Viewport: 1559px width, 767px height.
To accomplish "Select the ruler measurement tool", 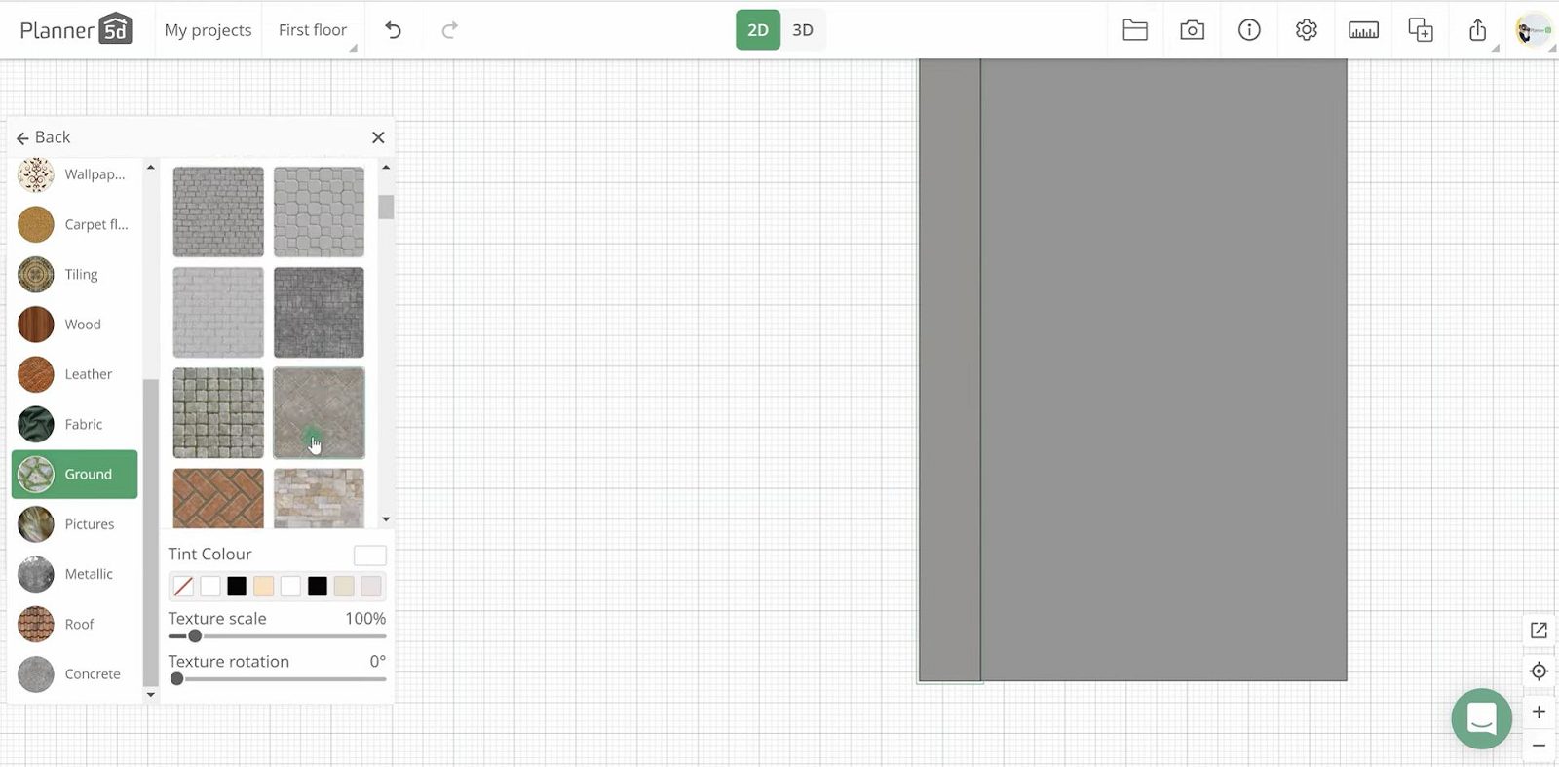I will (1363, 30).
